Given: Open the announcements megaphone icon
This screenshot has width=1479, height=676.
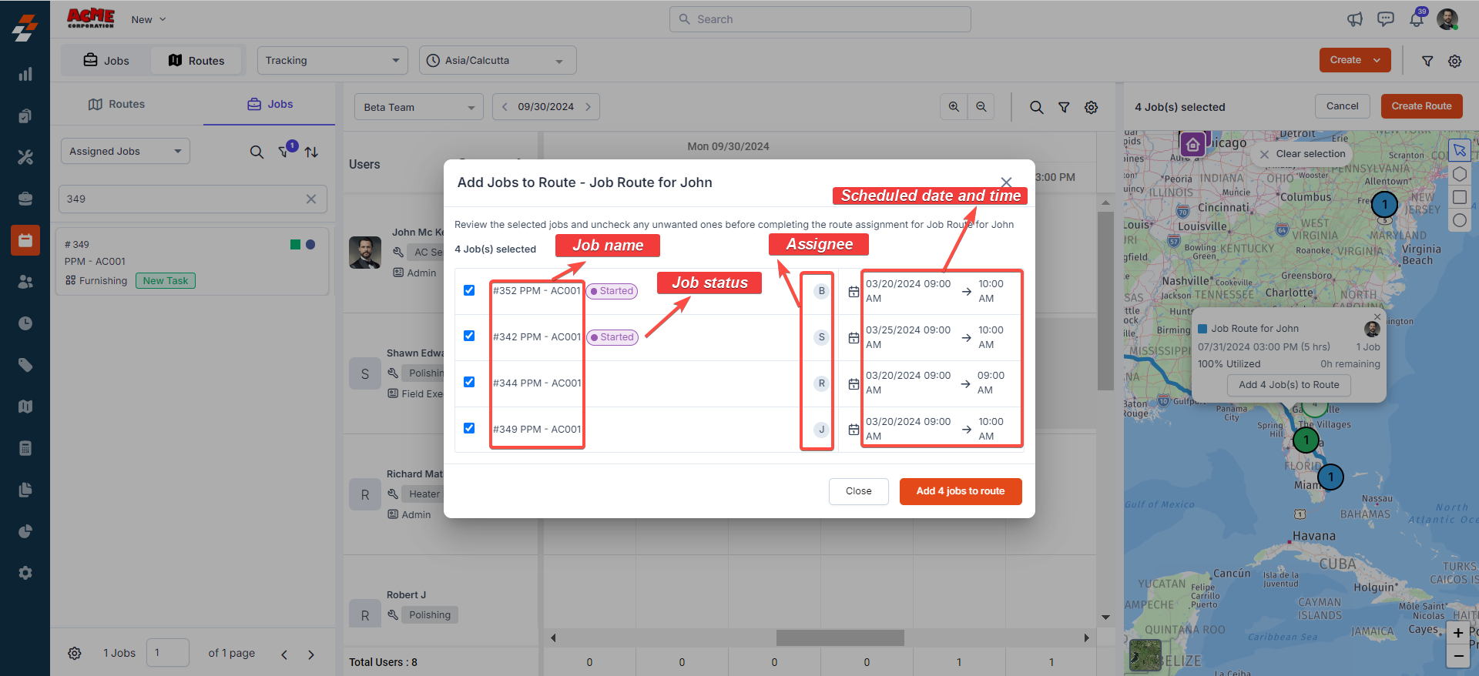Looking at the screenshot, I should [x=1354, y=19].
